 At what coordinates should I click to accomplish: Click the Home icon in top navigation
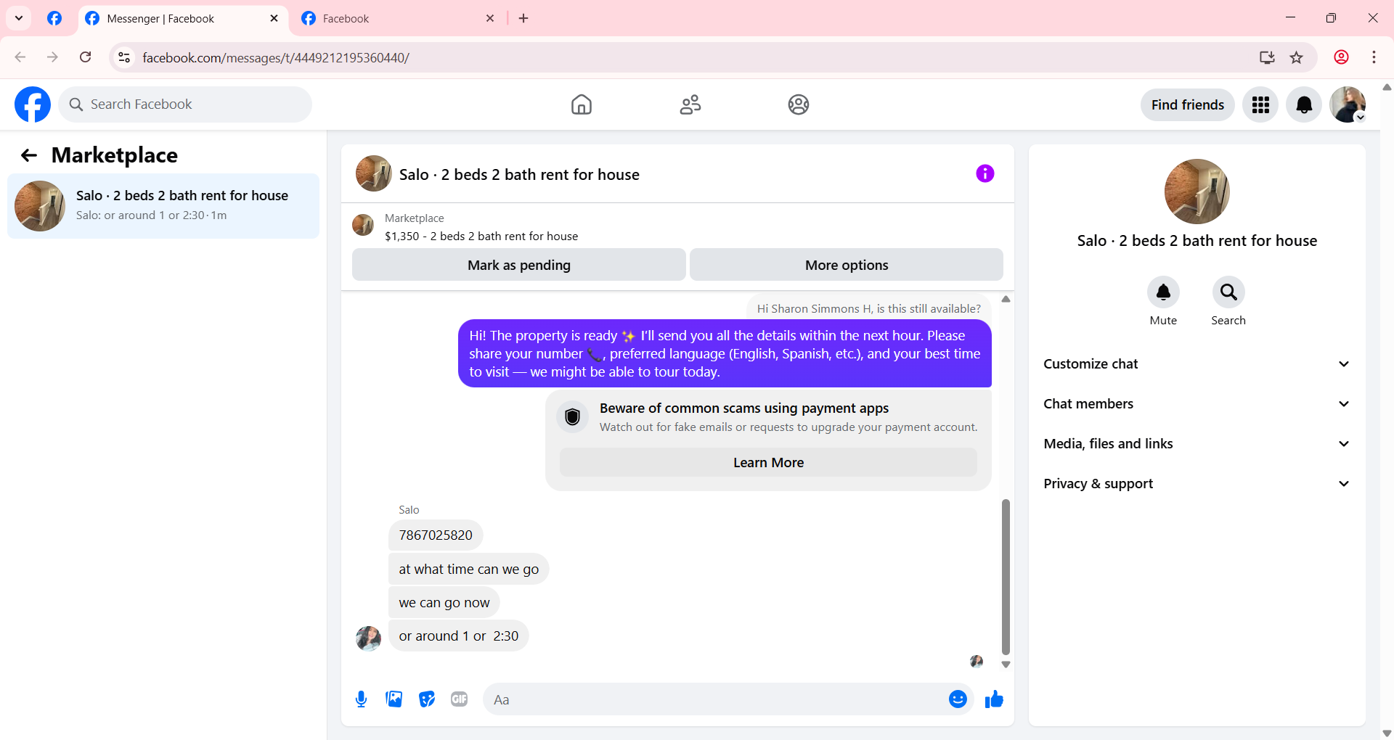[581, 104]
